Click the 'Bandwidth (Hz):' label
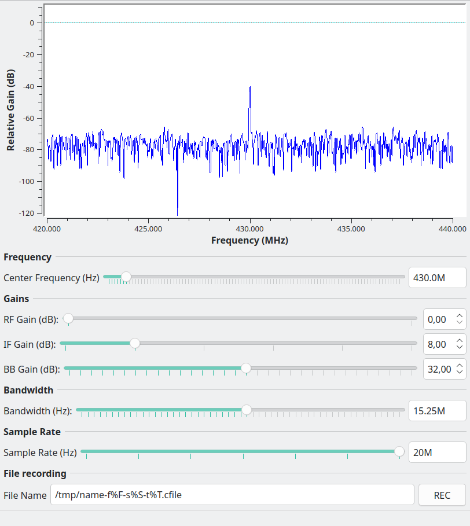Viewport: 470px width, 526px height. point(38,411)
